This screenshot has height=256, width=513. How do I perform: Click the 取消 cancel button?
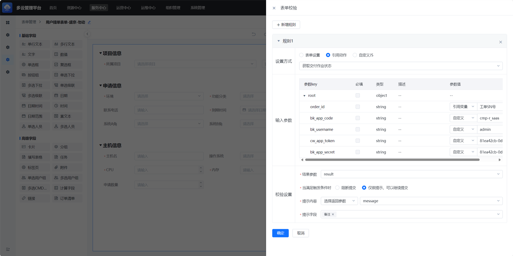(301, 233)
